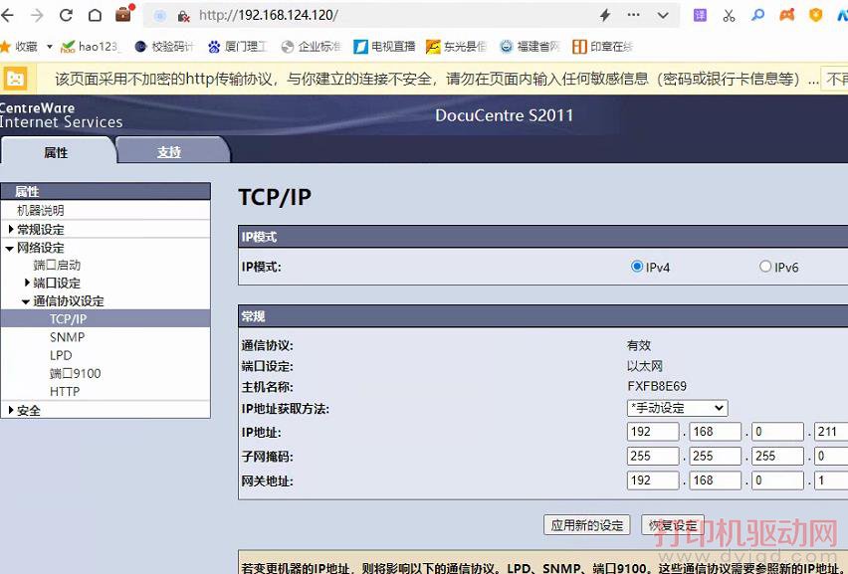
Task: Go forward with the browser forward arrow
Action: pyautogui.click(x=37, y=15)
